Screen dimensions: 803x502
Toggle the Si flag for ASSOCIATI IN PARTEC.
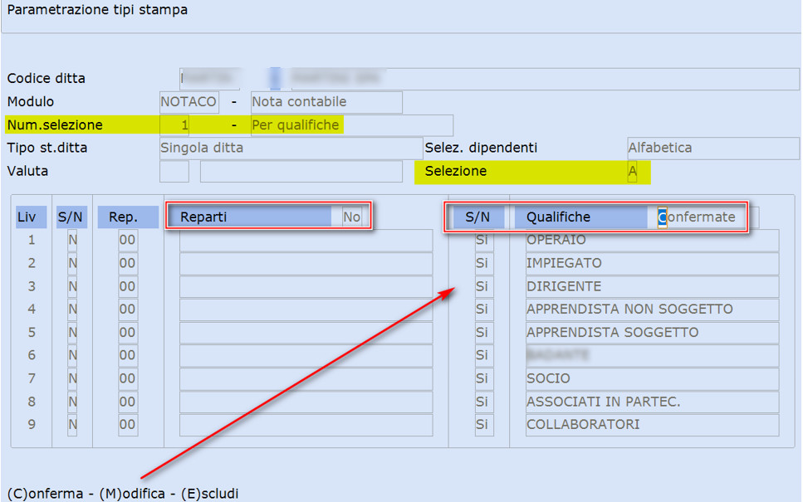click(x=484, y=402)
